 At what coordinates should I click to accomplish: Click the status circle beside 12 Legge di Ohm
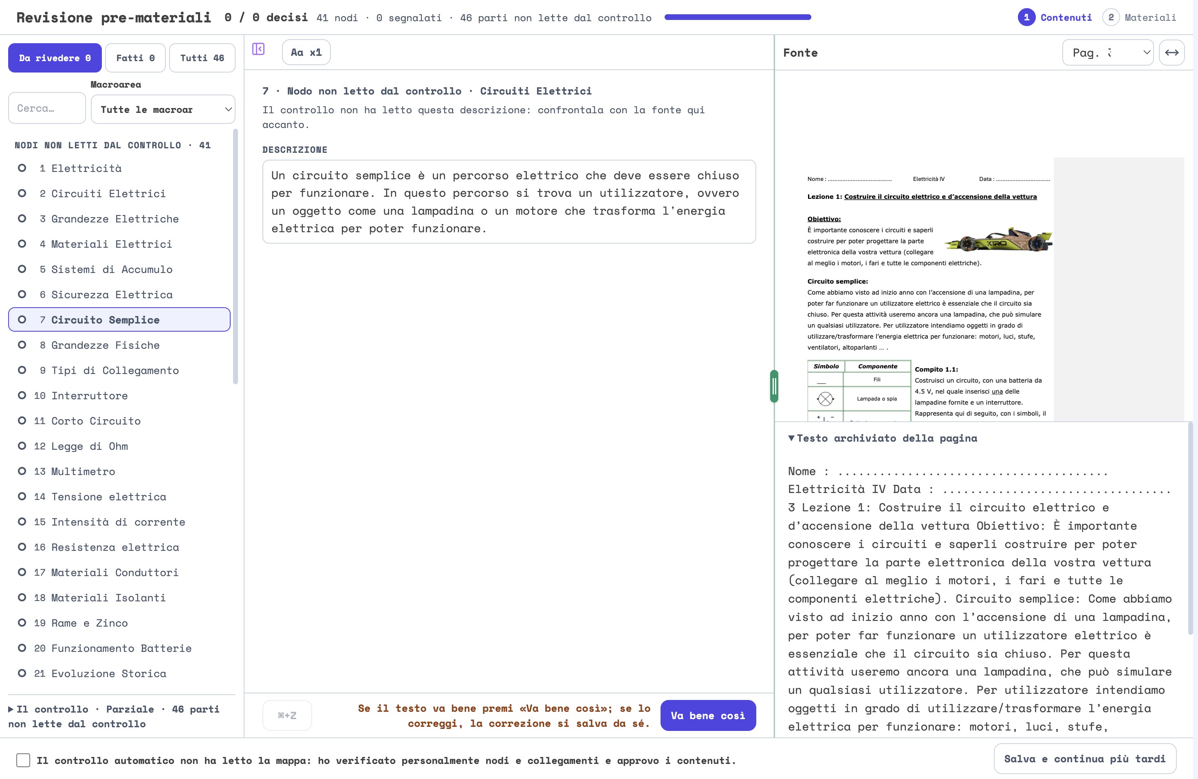(x=22, y=446)
